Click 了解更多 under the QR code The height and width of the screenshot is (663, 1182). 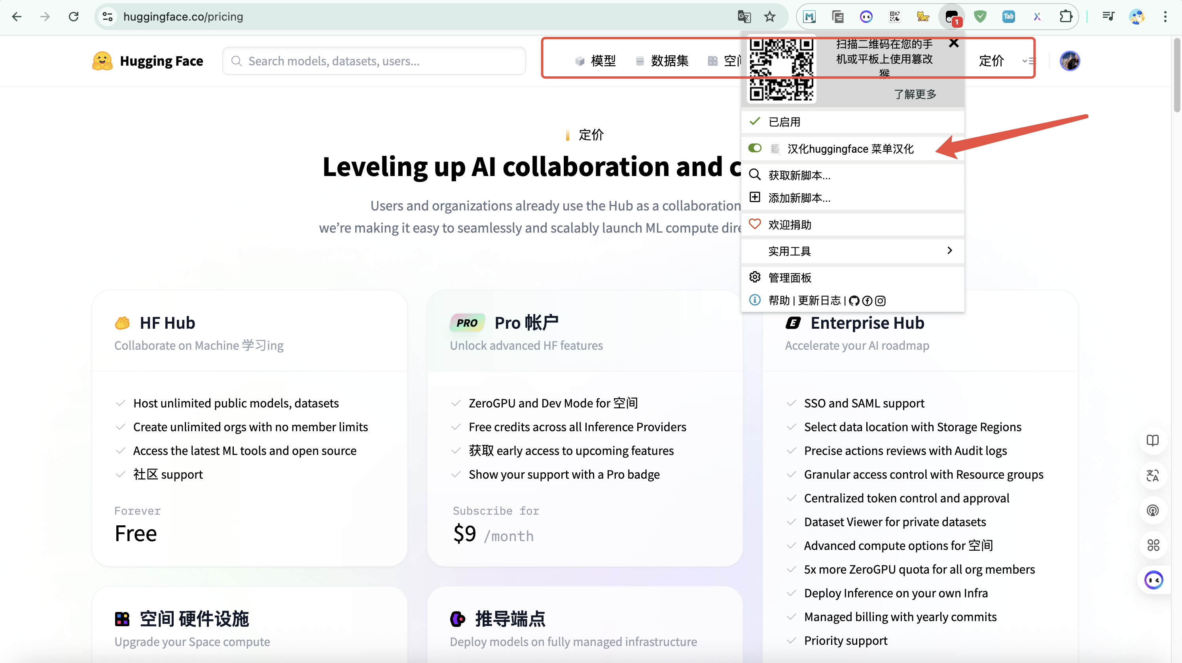(915, 94)
